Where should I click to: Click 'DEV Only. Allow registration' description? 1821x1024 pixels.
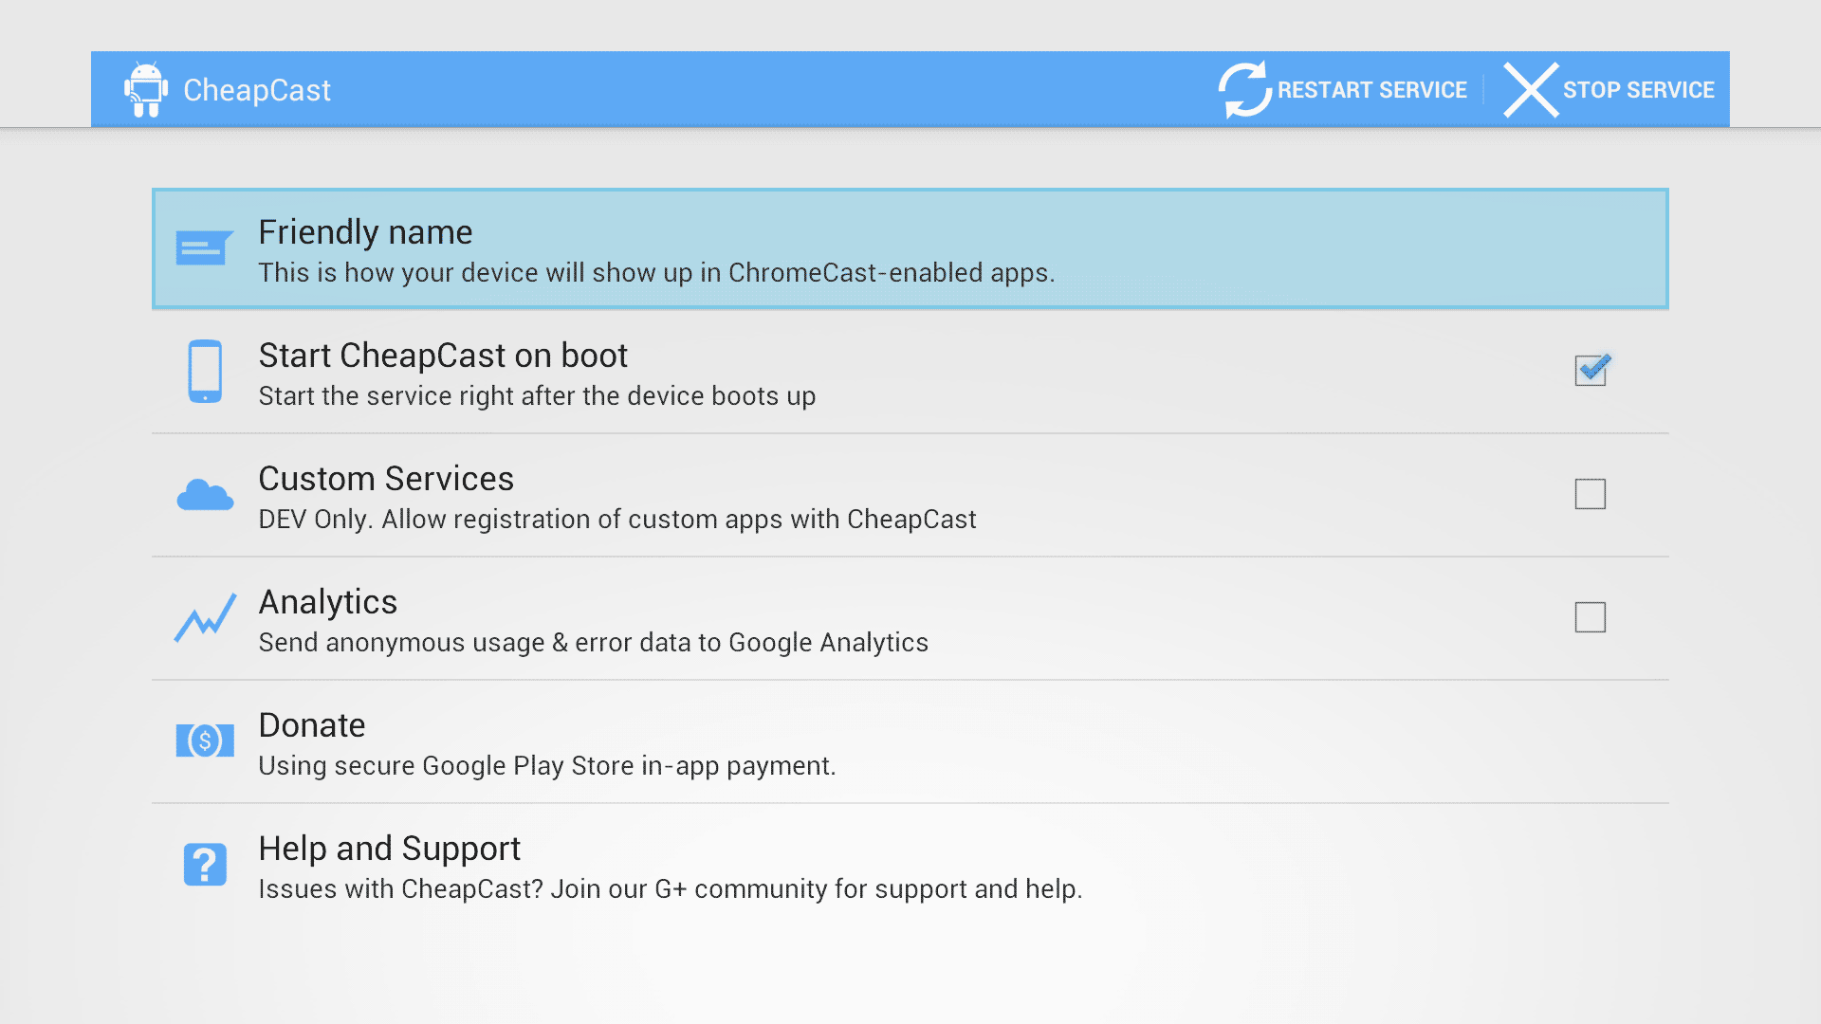[x=617, y=520]
